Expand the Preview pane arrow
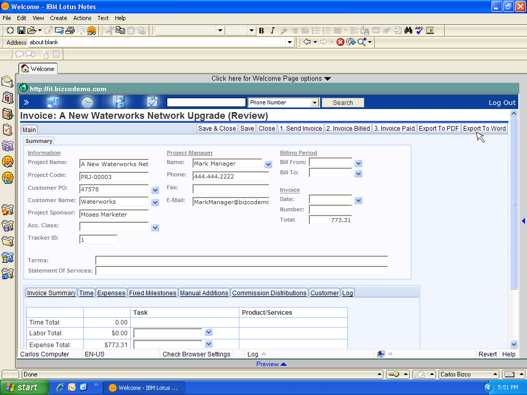This screenshot has height=395, width=527. pos(284,364)
